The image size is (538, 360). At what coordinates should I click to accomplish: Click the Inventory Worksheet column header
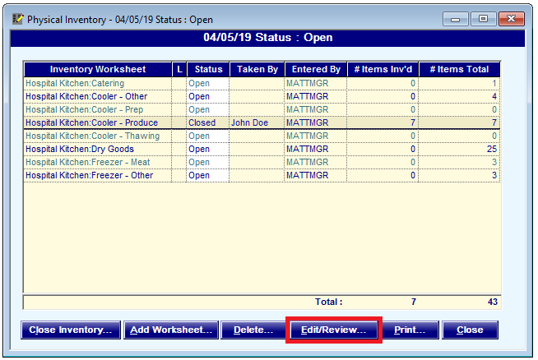(98, 70)
